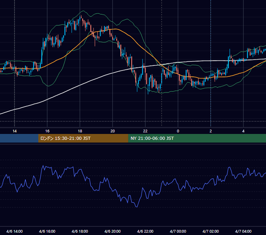The image size is (266, 235).
Task: Click the 22 hour label on price chart axis
Action: [145, 131]
